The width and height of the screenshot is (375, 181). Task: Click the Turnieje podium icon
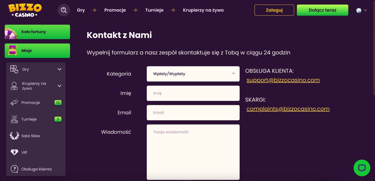coord(14,119)
